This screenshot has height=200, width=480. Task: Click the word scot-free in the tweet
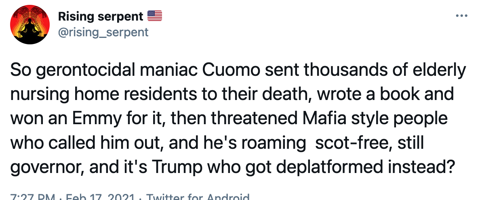point(352,143)
